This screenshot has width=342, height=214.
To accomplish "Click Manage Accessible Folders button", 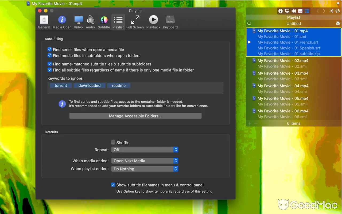I will (x=135, y=116).
